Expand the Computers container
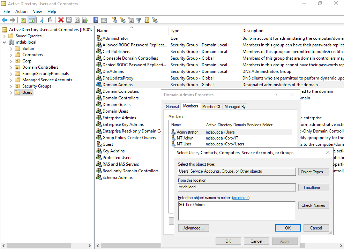Viewport: 344px width, 249px height. coord(11,55)
